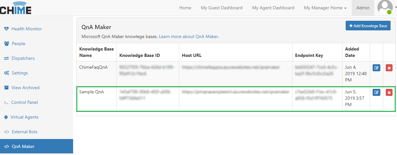Open Settings page in sidebar
The height and width of the screenshot is (155, 397).
tap(20, 73)
